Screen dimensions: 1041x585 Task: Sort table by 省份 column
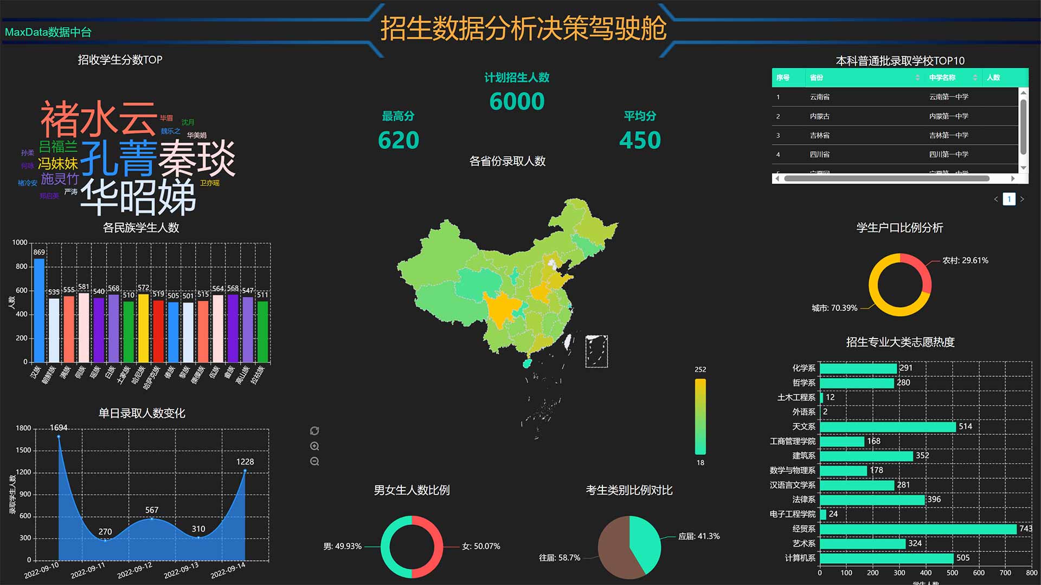tap(917, 77)
